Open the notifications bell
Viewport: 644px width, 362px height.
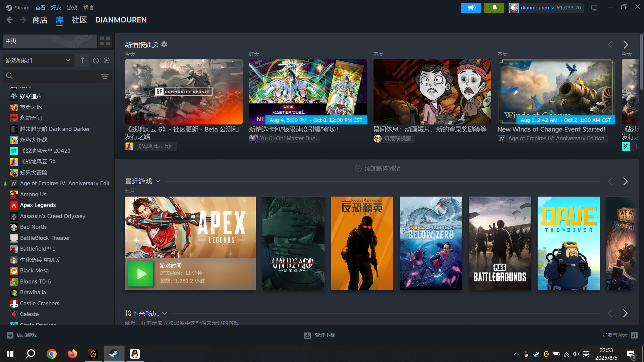494,8
